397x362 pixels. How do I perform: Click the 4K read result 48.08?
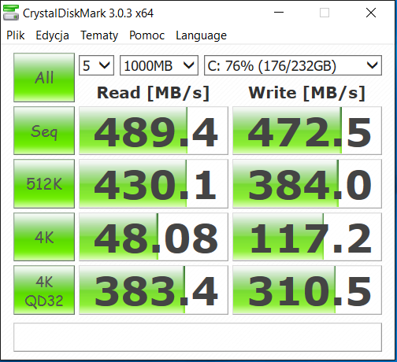(x=154, y=237)
